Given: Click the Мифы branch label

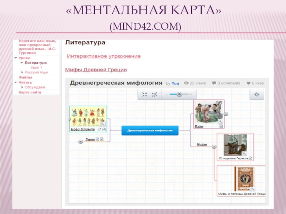Looking at the screenshot, I should coord(202,144).
